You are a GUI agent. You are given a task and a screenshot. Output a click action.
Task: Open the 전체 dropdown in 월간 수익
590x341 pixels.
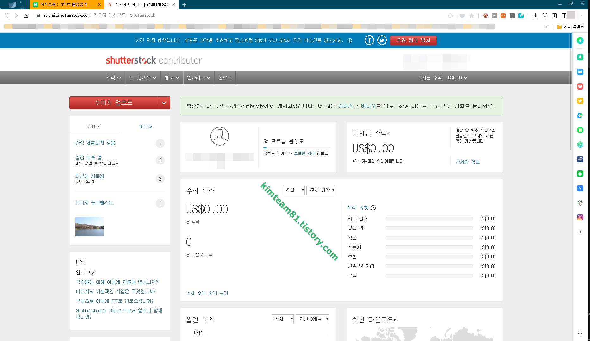[x=283, y=319]
